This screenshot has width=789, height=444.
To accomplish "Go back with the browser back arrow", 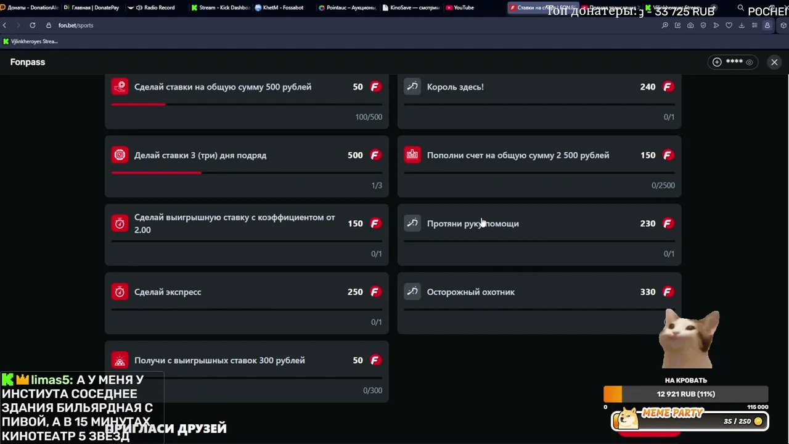I will pos(4,25).
